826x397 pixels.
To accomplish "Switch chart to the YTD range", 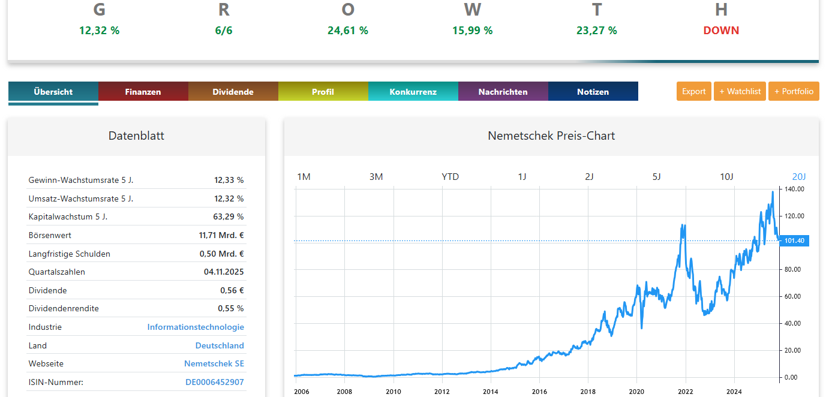I will (x=450, y=176).
